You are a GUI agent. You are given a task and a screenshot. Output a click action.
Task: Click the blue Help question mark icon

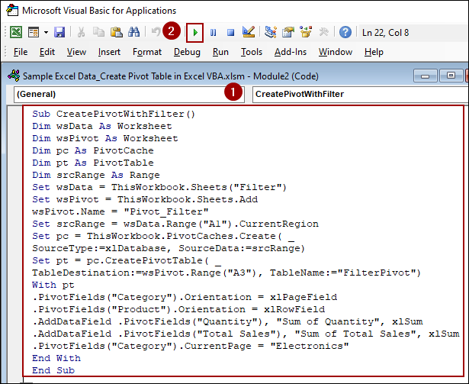point(345,32)
